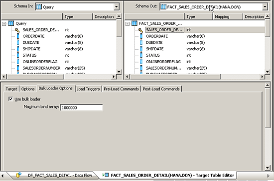This screenshot has width=274, height=181.
Task: Click the Maximum bind array input field
Action: (81, 107)
